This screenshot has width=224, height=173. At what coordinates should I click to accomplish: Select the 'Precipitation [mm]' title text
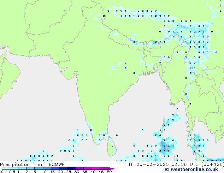[x=23, y=165]
